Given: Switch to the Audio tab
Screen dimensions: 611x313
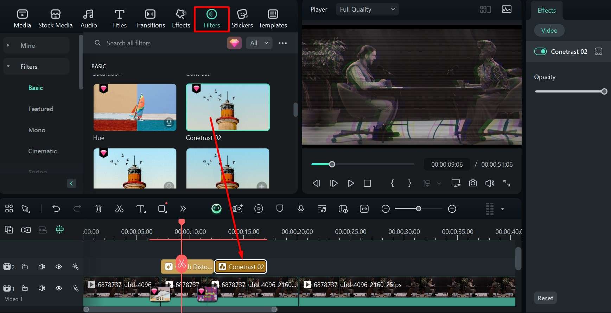Looking at the screenshot, I should click(89, 19).
